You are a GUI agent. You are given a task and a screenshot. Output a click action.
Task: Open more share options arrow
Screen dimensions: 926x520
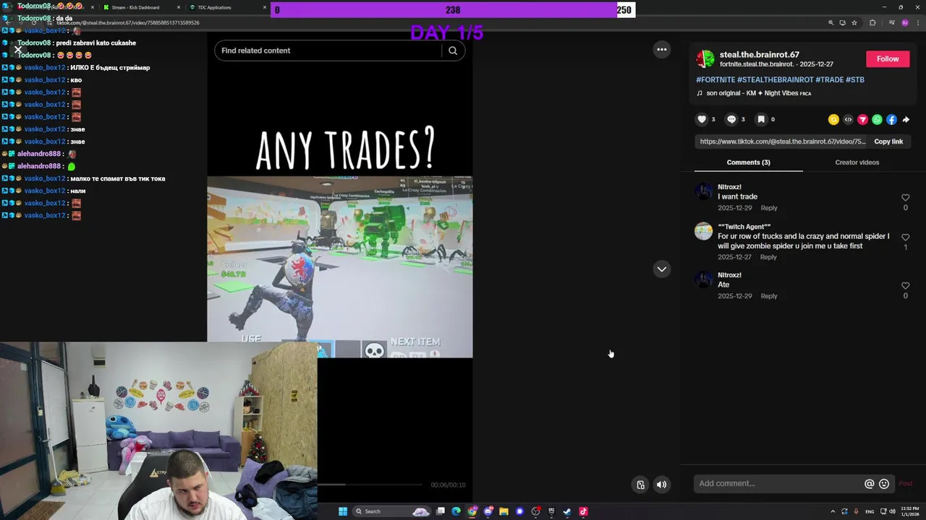(x=906, y=120)
